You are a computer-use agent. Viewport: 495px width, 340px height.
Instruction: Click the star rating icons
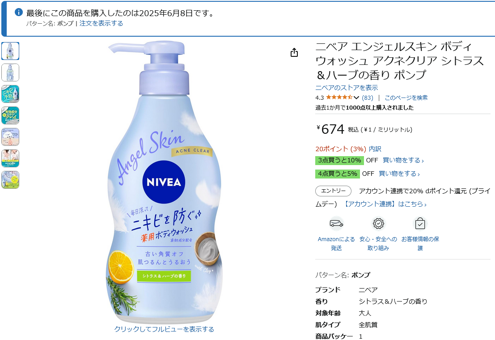coord(339,98)
